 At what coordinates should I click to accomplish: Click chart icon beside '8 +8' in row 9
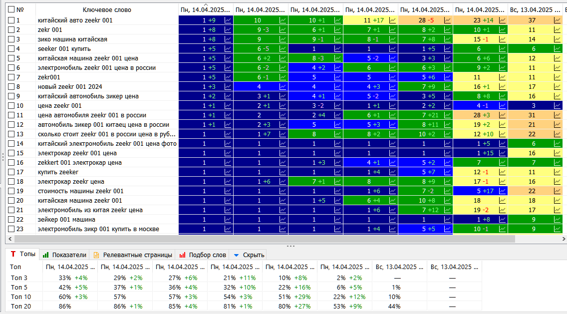pyautogui.click(x=503, y=96)
